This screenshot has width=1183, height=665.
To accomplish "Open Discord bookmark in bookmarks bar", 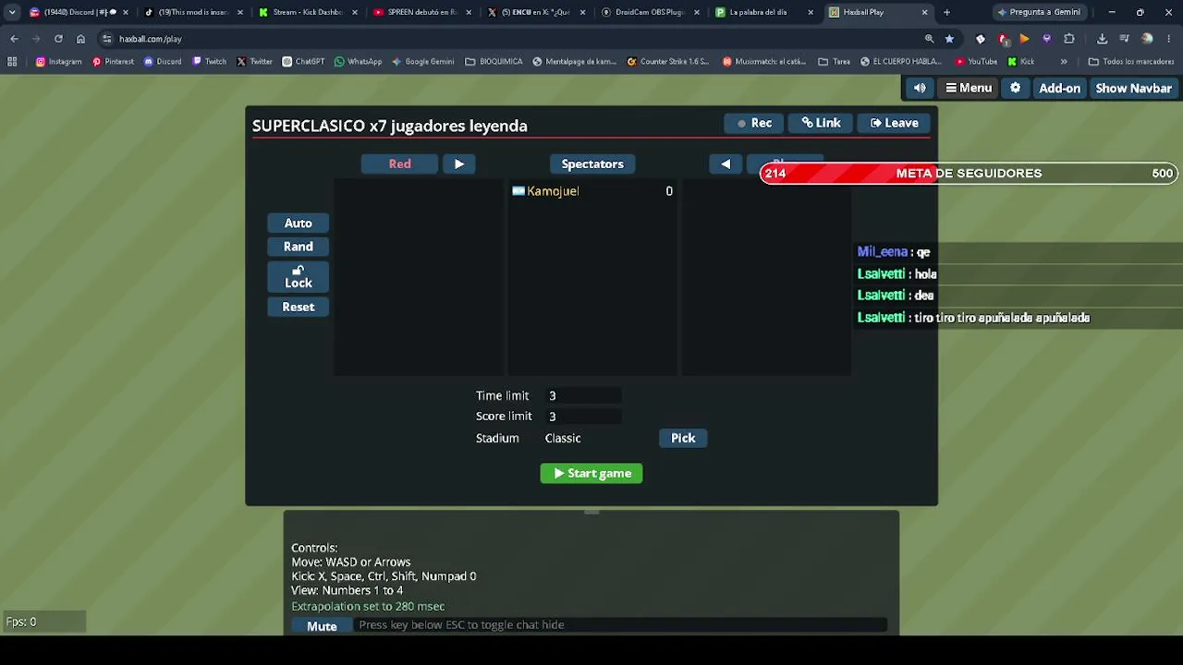I will (x=162, y=62).
